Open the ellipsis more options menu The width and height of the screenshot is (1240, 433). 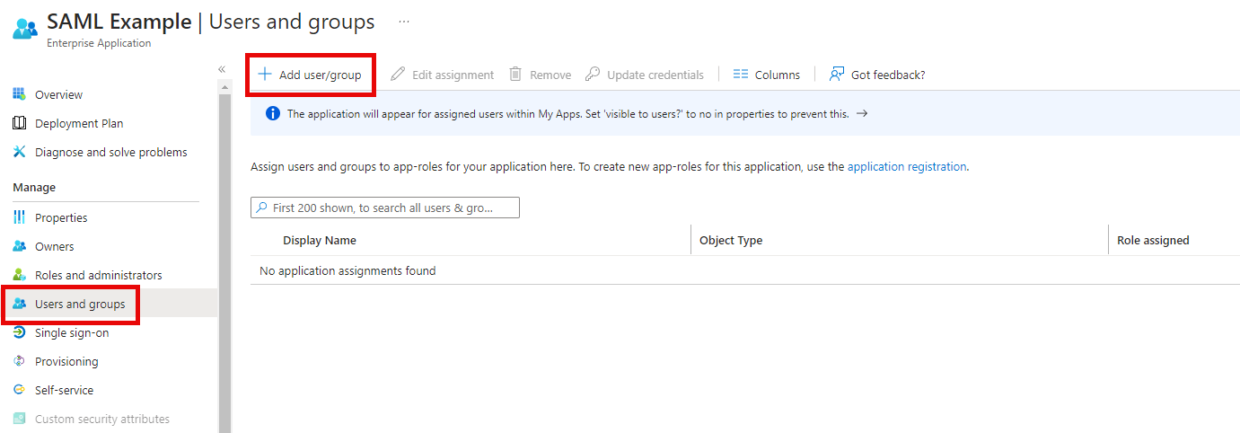pos(404,22)
